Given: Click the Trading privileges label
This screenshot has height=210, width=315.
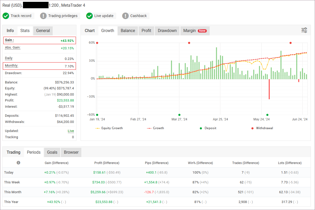Looking at the screenshot, I should click(x=63, y=16).
